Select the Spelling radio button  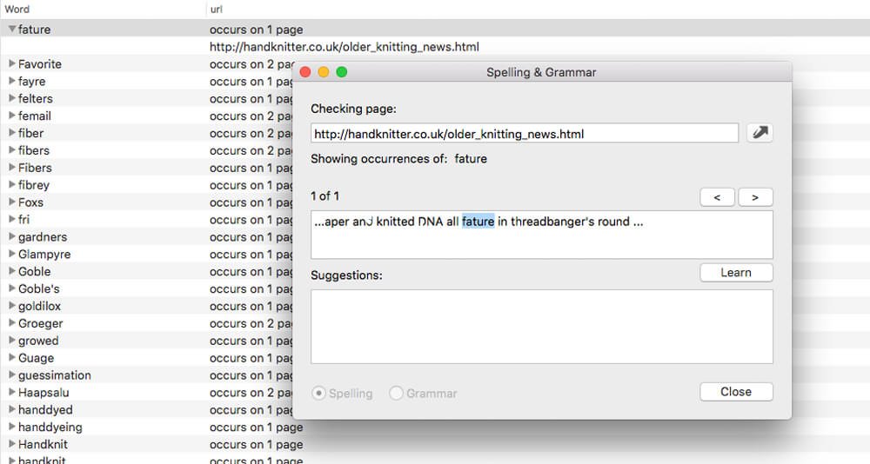pyautogui.click(x=319, y=394)
